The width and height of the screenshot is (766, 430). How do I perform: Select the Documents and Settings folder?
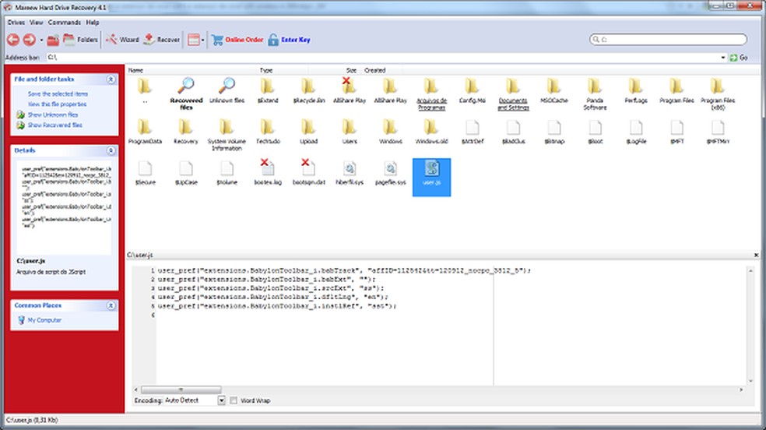click(513, 93)
